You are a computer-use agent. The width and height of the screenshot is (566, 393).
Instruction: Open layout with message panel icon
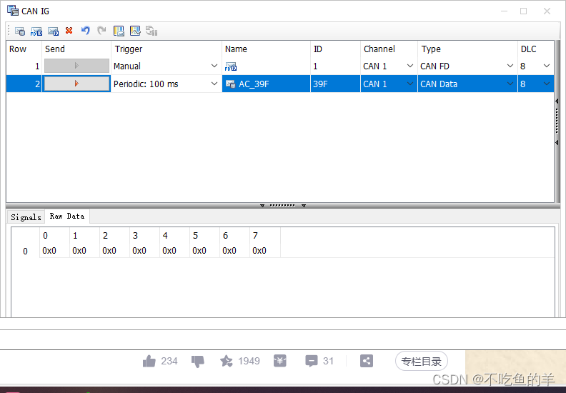pyautogui.click(x=119, y=31)
